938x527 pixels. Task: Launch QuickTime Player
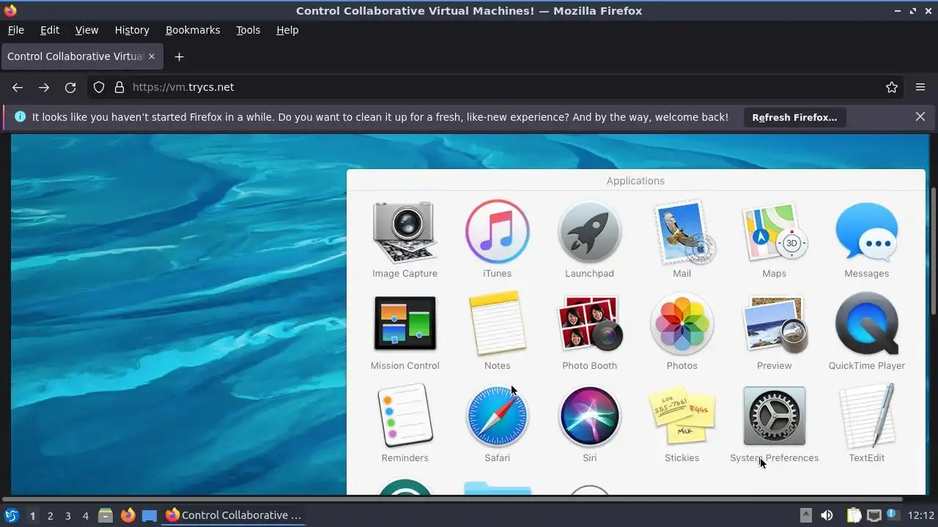866,324
